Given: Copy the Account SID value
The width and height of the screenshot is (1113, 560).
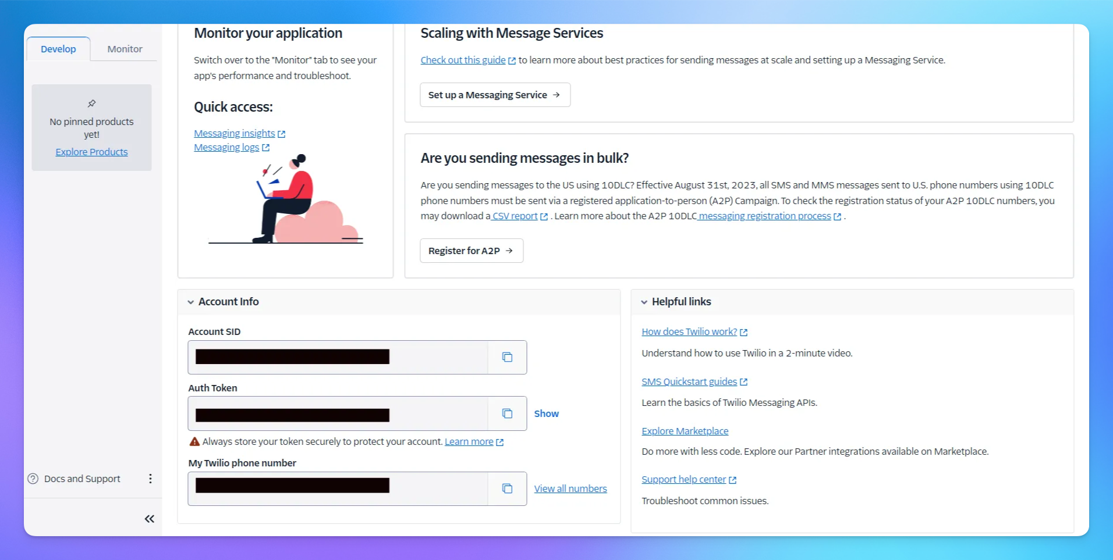Looking at the screenshot, I should coord(507,357).
